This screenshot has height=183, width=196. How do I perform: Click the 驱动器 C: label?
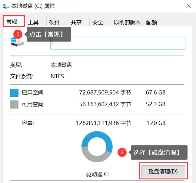tap(98, 174)
